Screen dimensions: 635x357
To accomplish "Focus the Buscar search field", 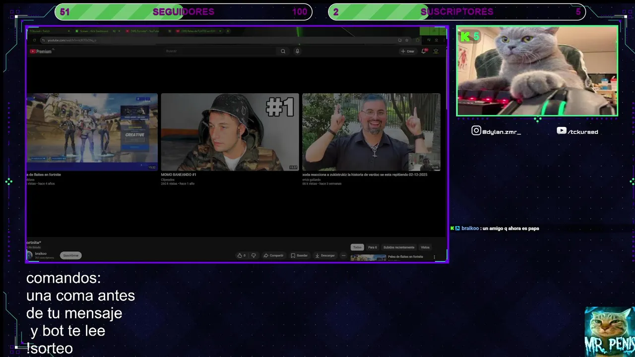I will click(221, 51).
